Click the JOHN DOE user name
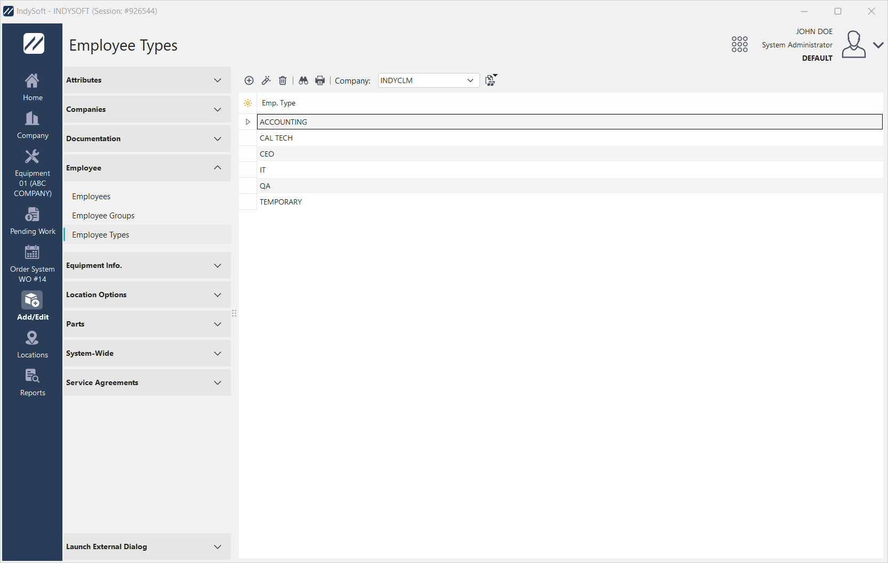The image size is (888, 563). click(x=814, y=31)
